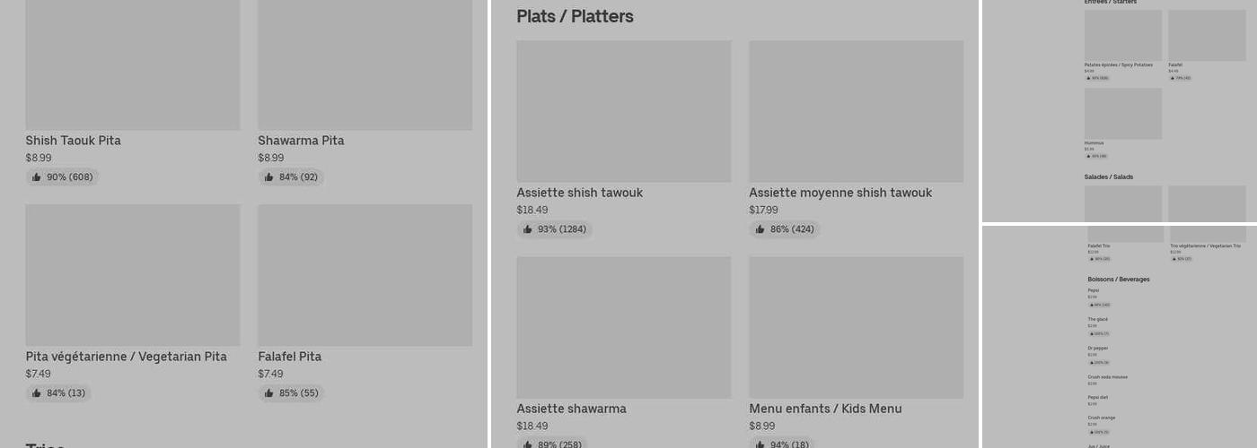Click thumbs-up rating icon for Shawarma Pita
1257x448 pixels.
[269, 177]
